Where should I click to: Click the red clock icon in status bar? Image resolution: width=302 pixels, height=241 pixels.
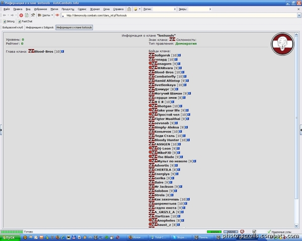(242, 232)
